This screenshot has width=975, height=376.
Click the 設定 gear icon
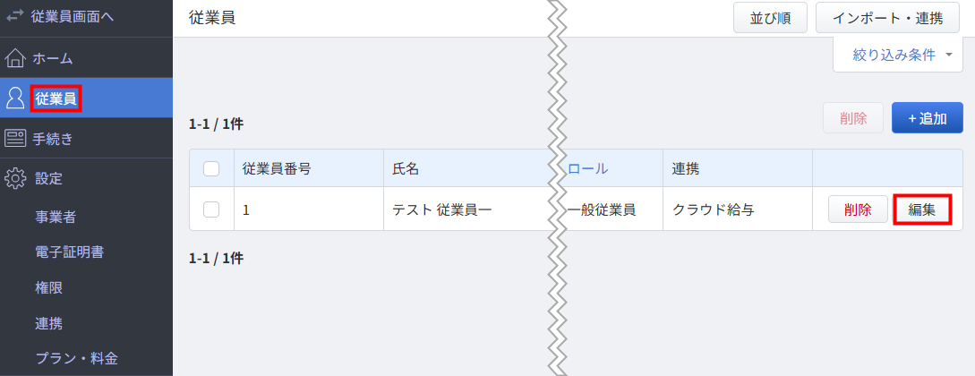15,179
